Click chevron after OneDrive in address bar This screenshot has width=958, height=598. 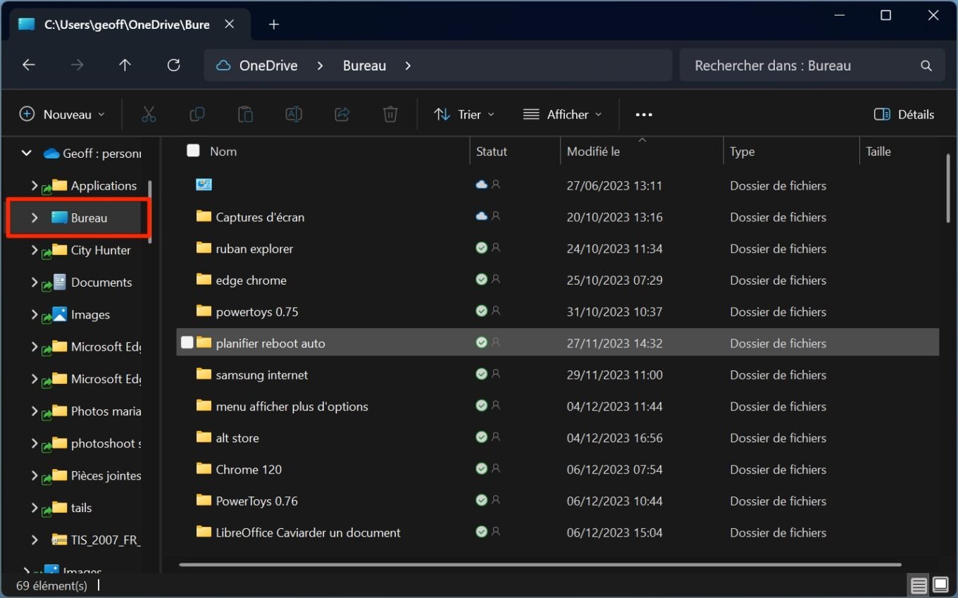point(321,66)
